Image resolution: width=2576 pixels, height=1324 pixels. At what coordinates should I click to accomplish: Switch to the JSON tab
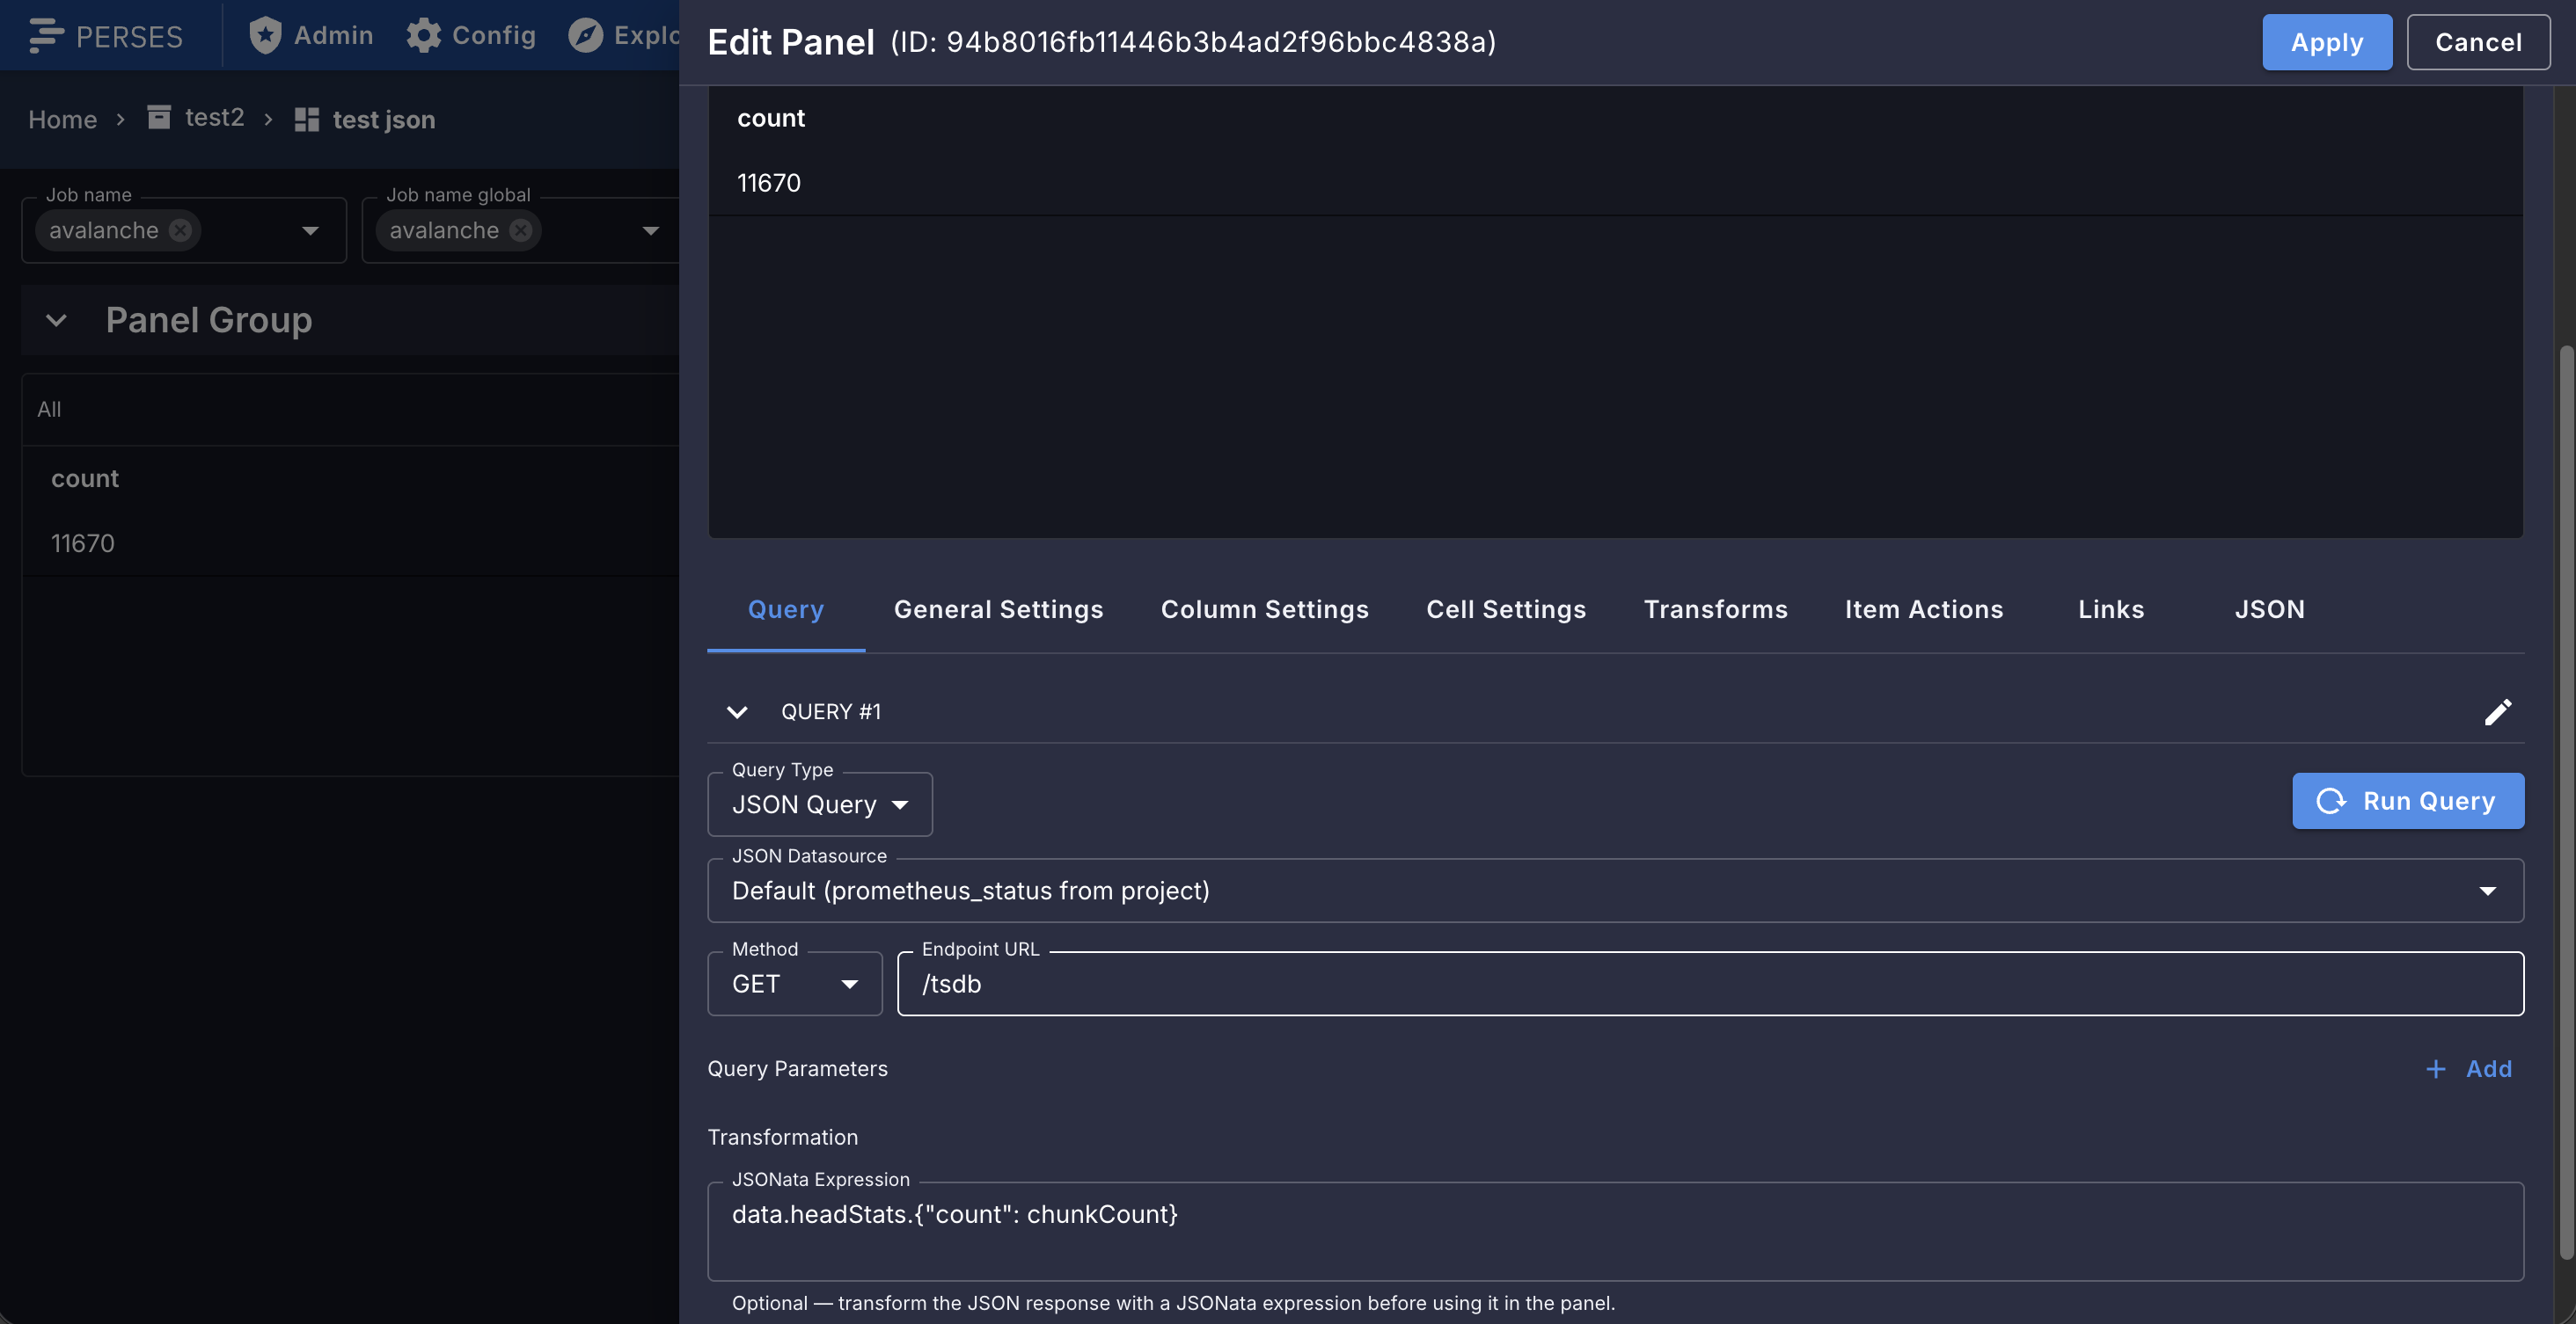2269,609
